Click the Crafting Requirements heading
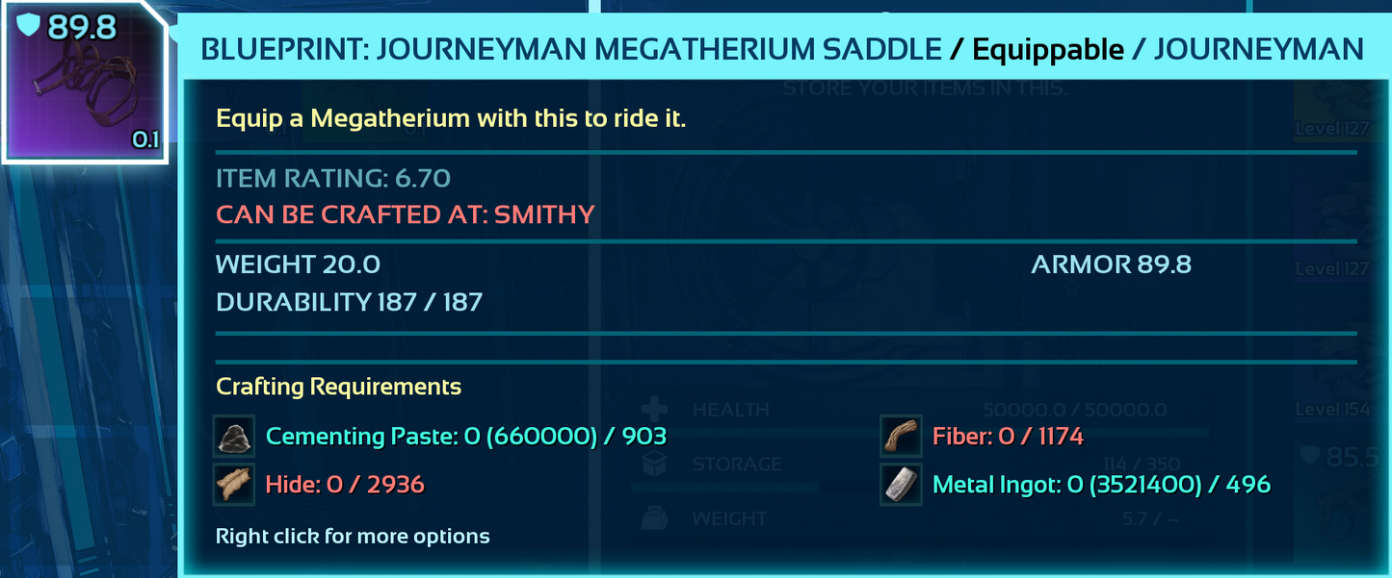Screen dimensions: 1392x578 [338, 387]
